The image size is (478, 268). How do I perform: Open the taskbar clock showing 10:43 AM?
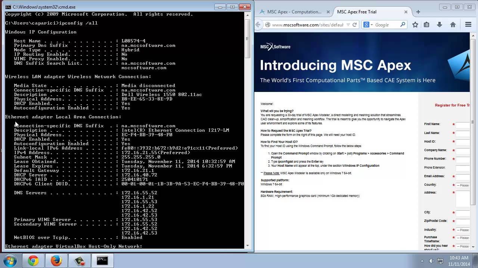459,261
